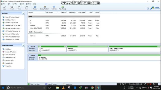This screenshot has height=90, width=161.
Task: Click the Cortana Ask me anything box
Action: 26,88
